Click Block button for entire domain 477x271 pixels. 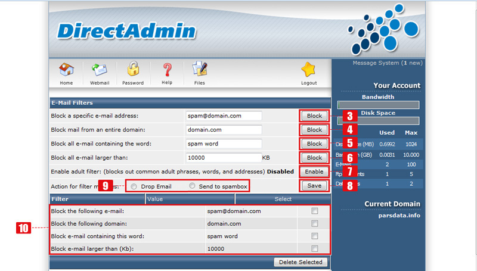(314, 130)
